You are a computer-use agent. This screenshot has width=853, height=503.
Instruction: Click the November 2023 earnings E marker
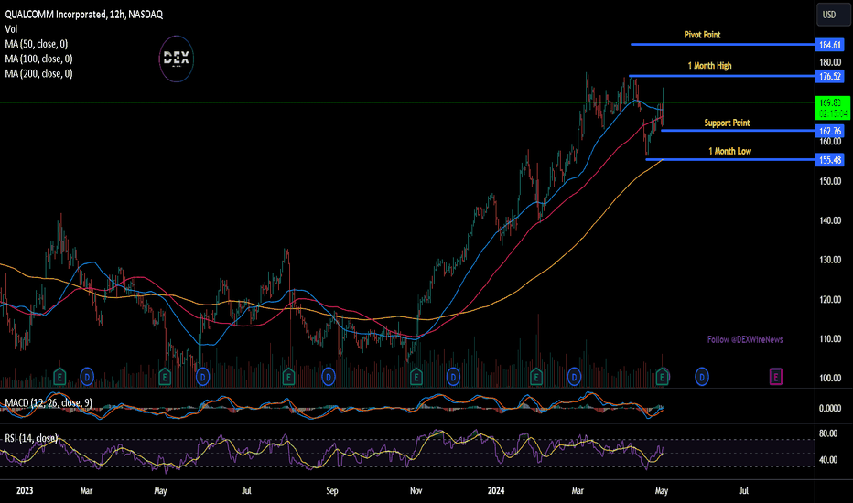pyautogui.click(x=416, y=376)
